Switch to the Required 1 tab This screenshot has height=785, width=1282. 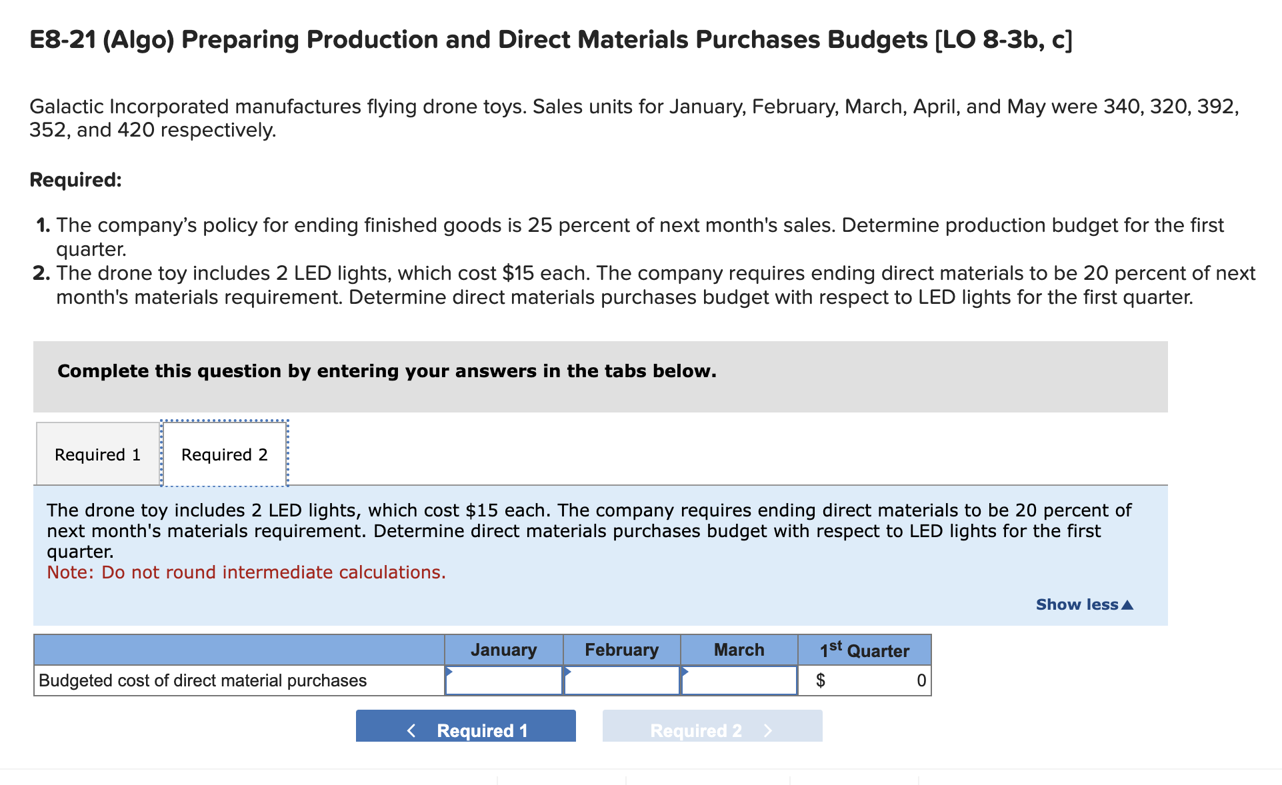point(97,454)
